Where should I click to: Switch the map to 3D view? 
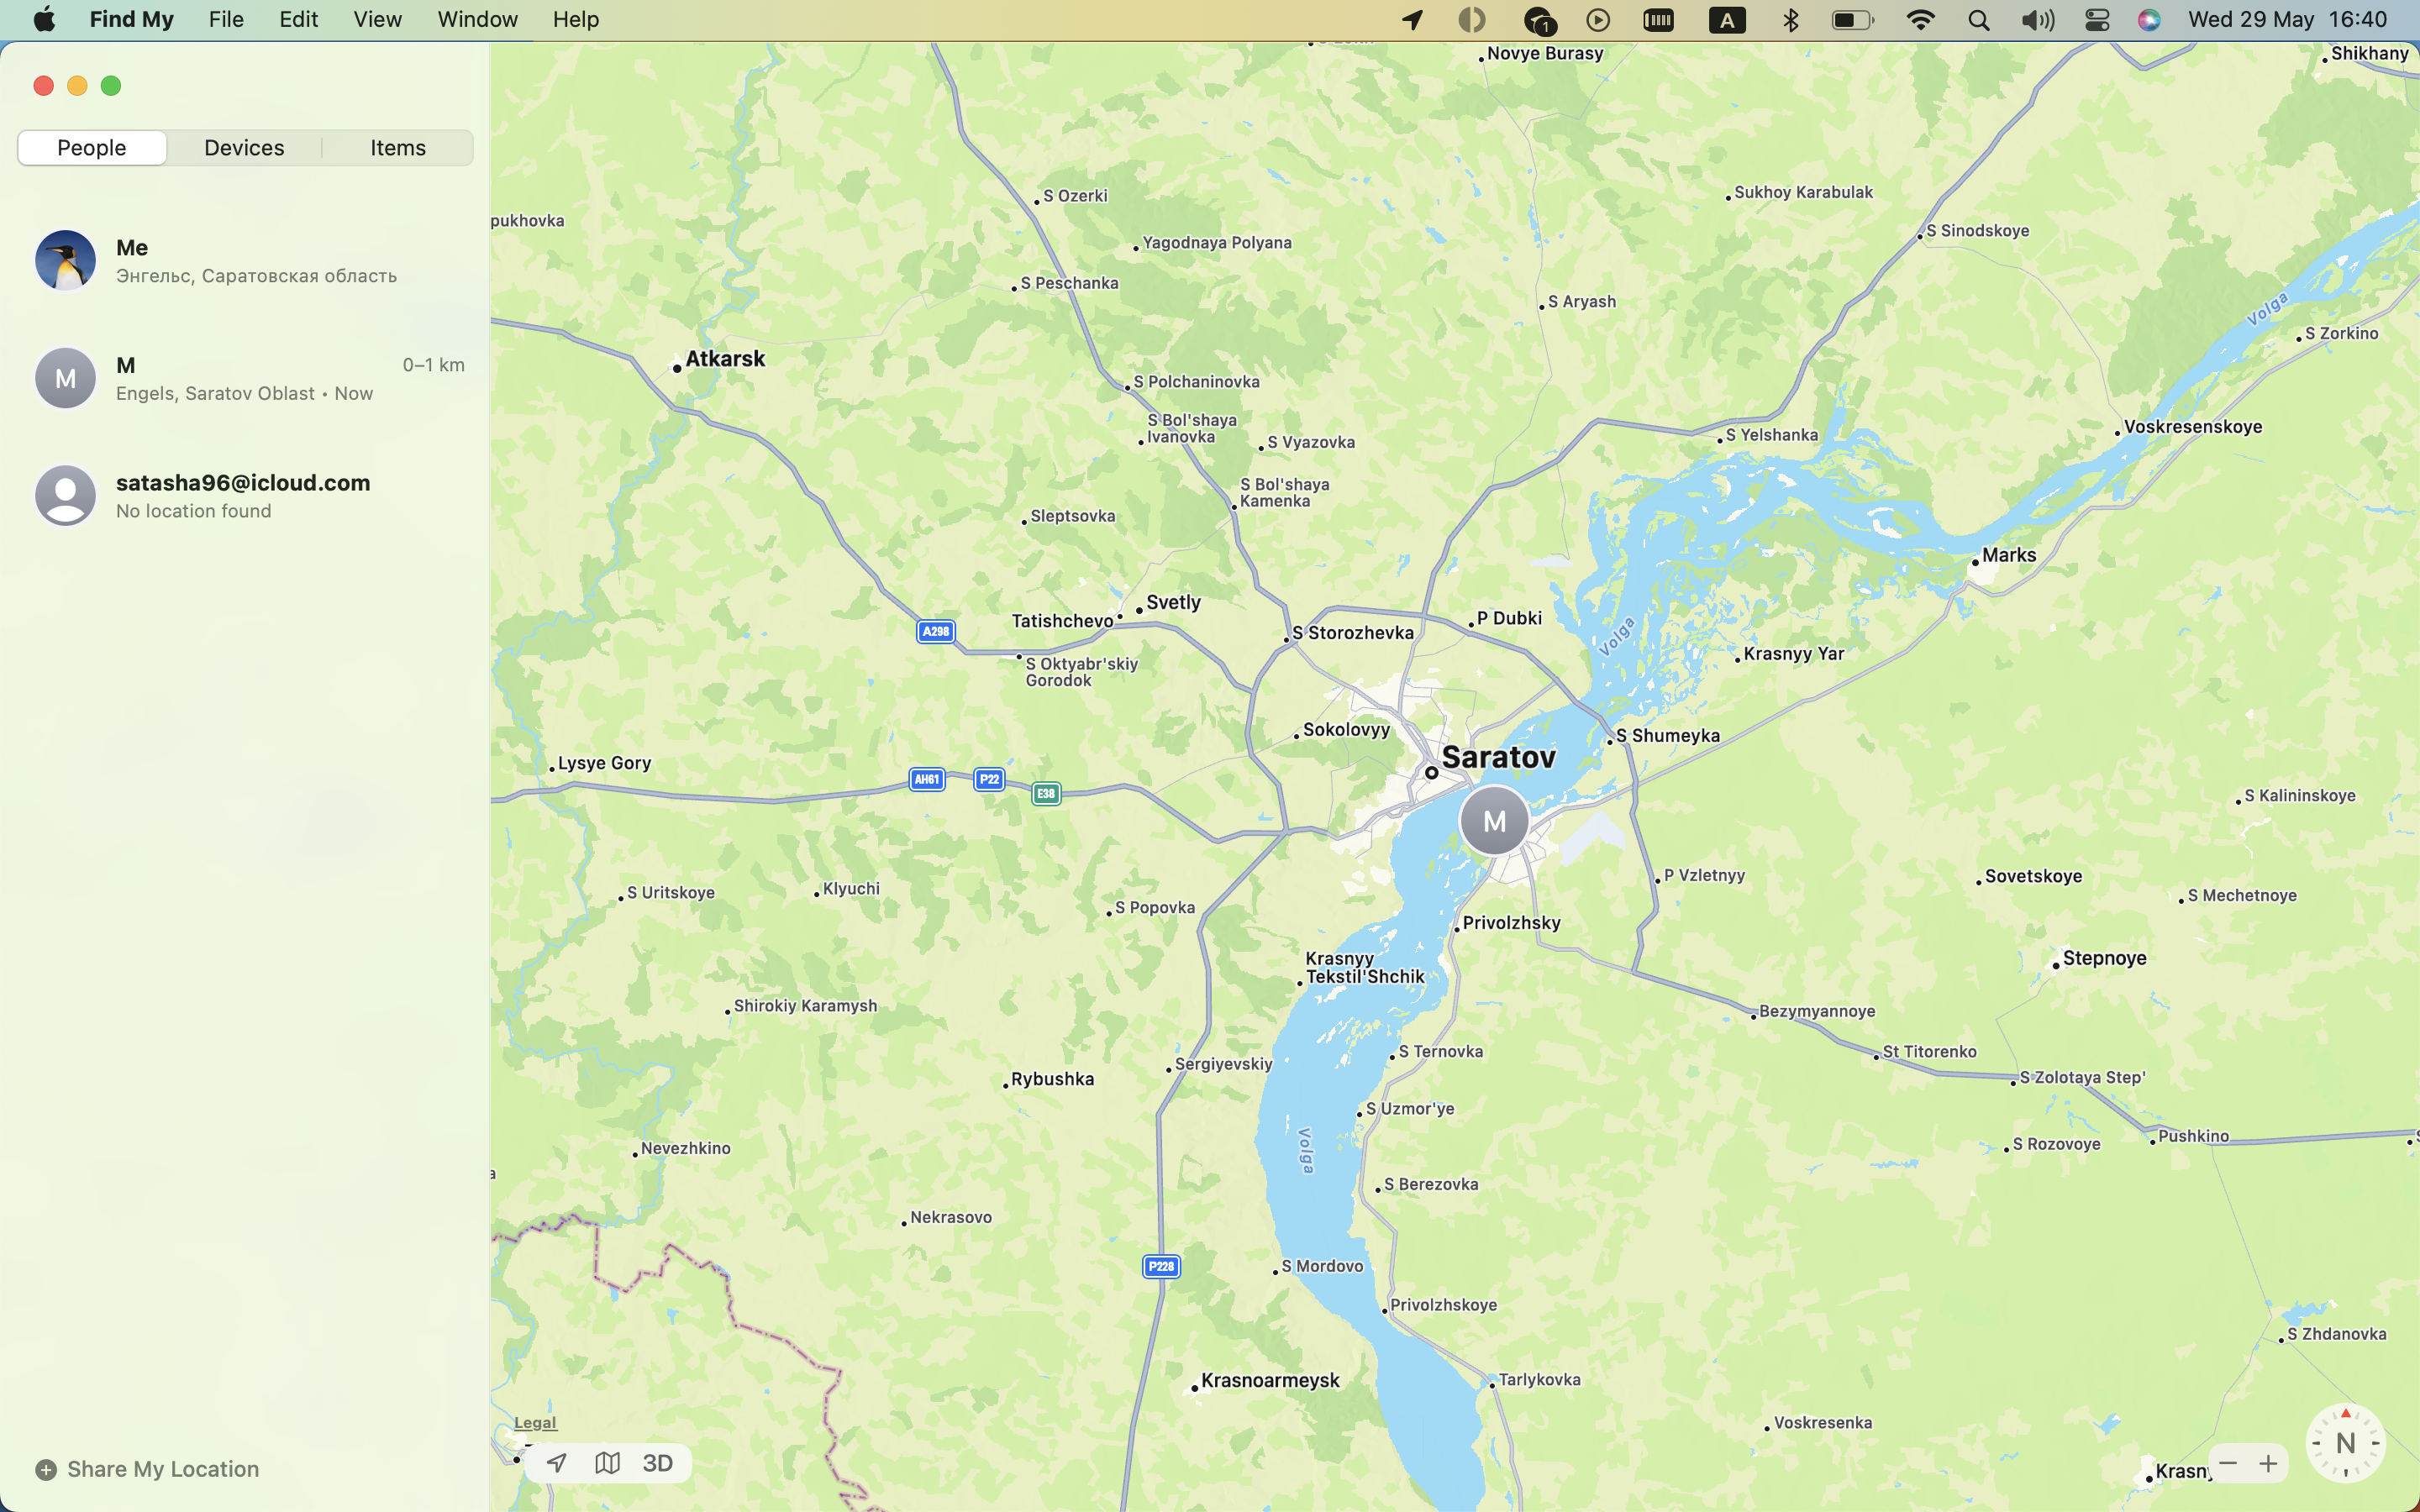pyautogui.click(x=657, y=1463)
